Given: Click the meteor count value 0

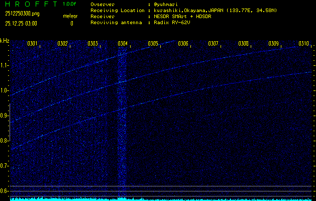Looking at the screenshot, I should point(71,23).
